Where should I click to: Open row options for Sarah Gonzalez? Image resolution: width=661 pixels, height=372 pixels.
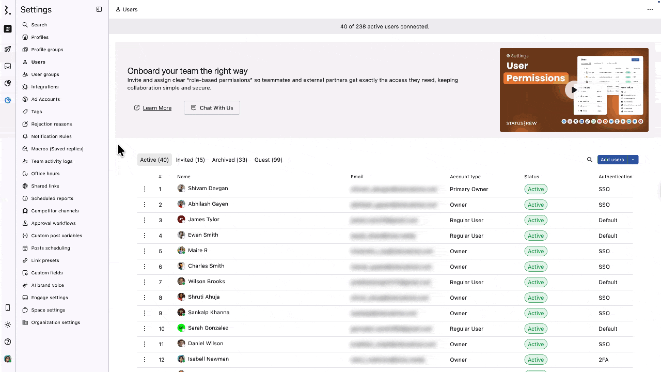coord(145,329)
